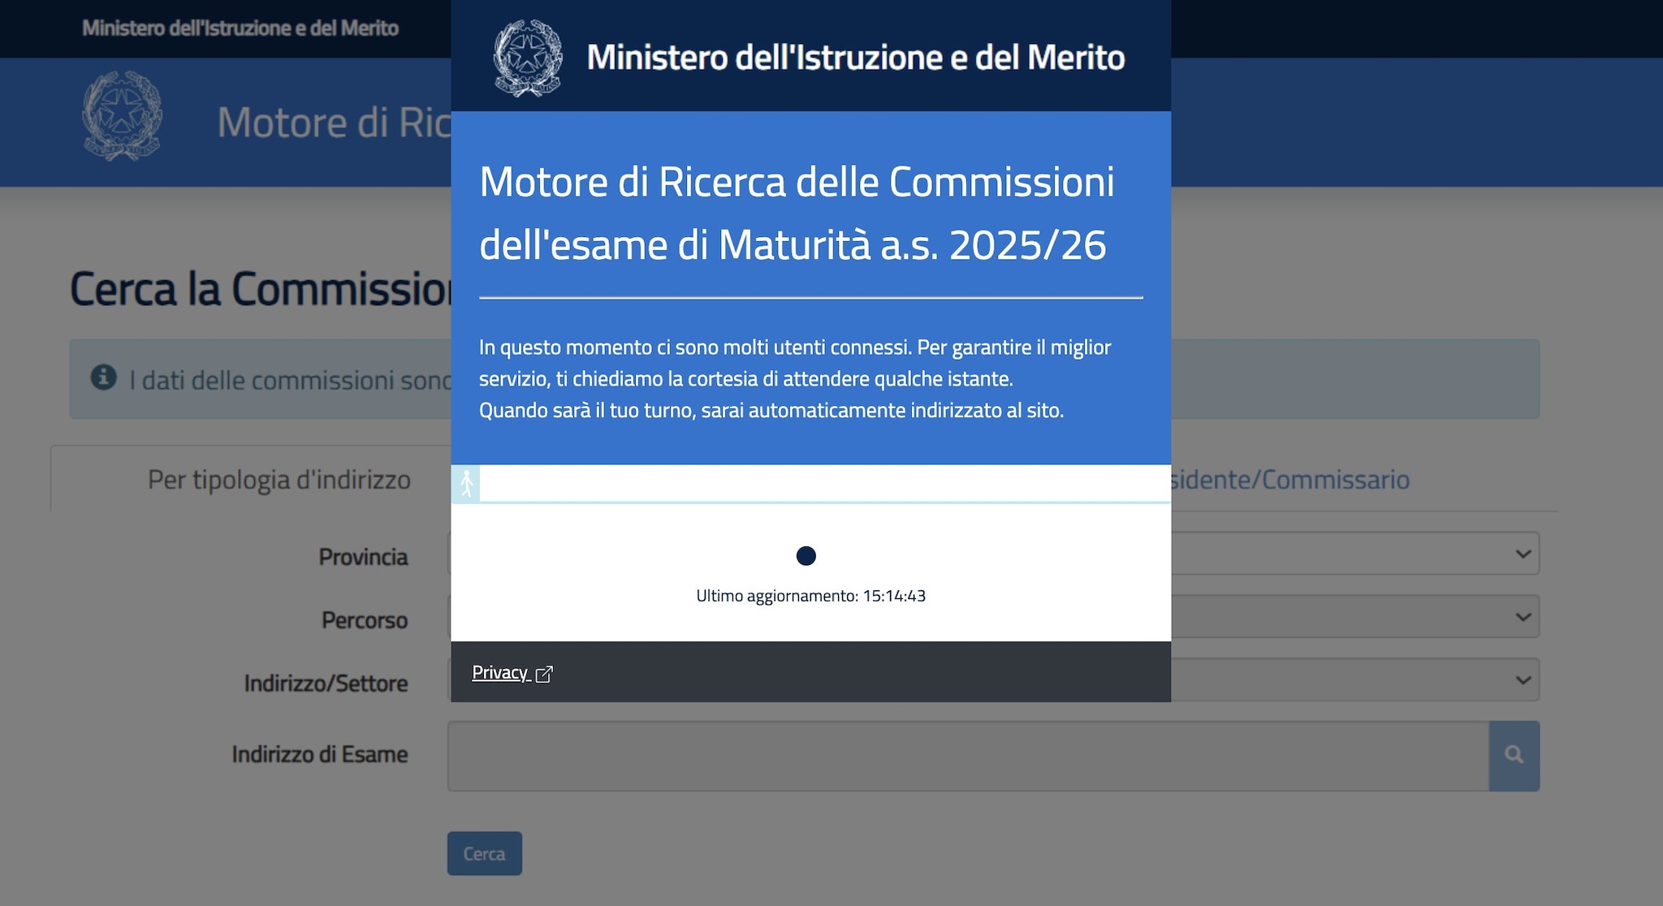
Task: Click the external link icon next to Privacy
Action: point(544,674)
